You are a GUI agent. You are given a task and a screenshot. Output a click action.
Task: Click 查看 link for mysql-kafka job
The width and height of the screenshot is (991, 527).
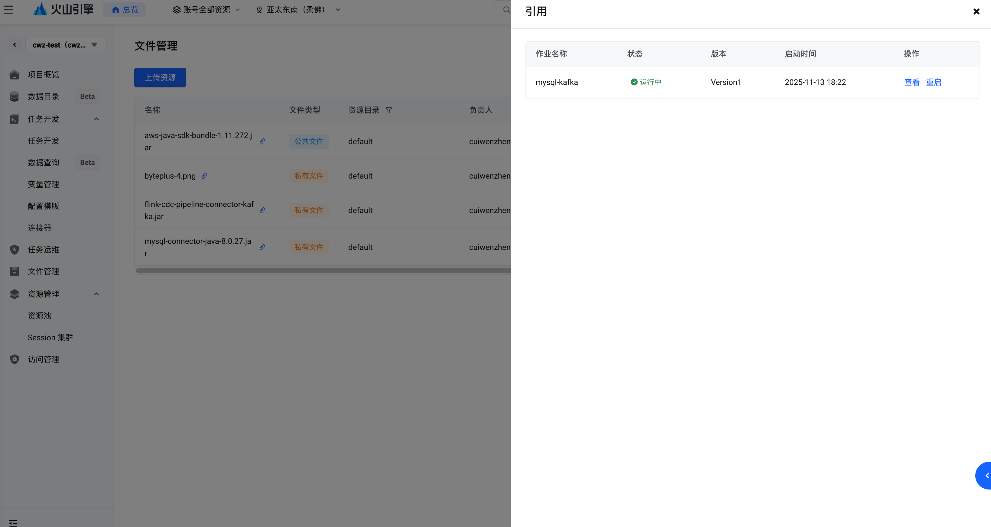[911, 82]
